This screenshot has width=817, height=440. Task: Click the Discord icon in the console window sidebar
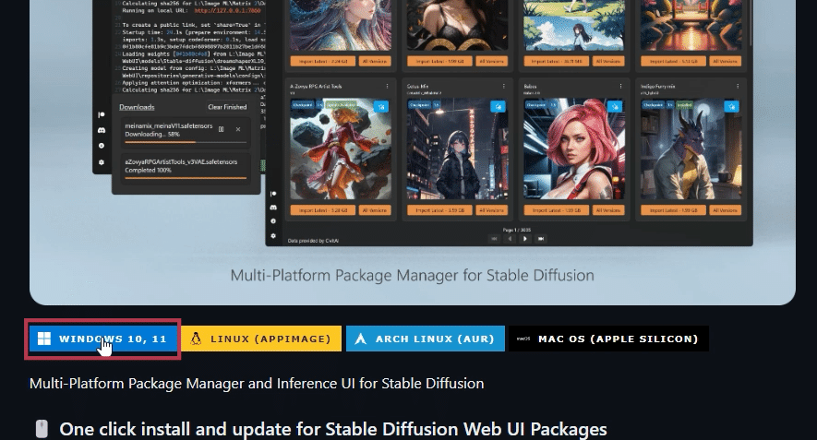tap(102, 130)
